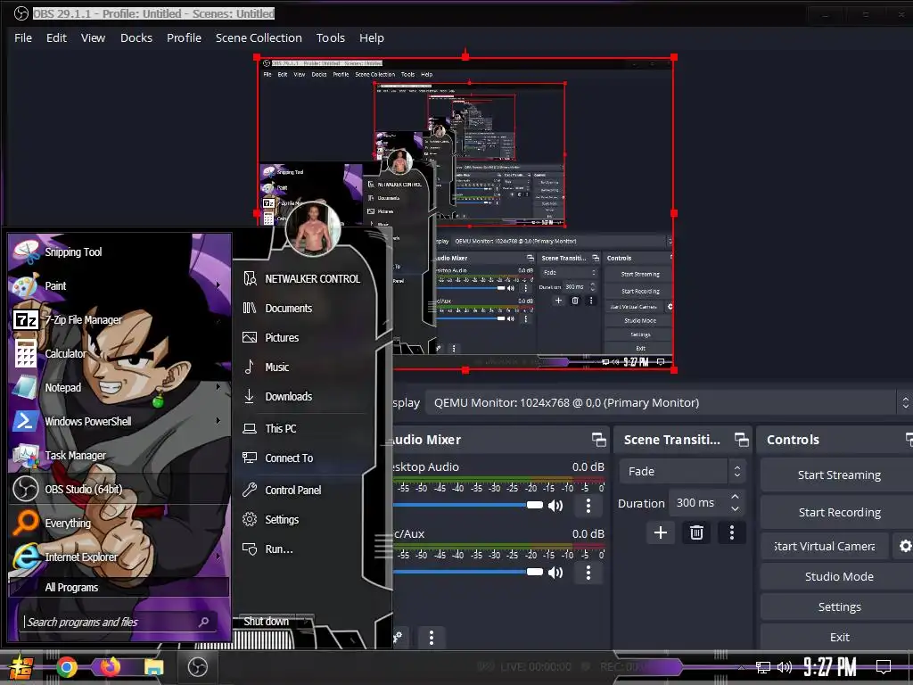913x685 pixels.
Task: Open Virtual Camera gear settings
Action: coord(905,546)
